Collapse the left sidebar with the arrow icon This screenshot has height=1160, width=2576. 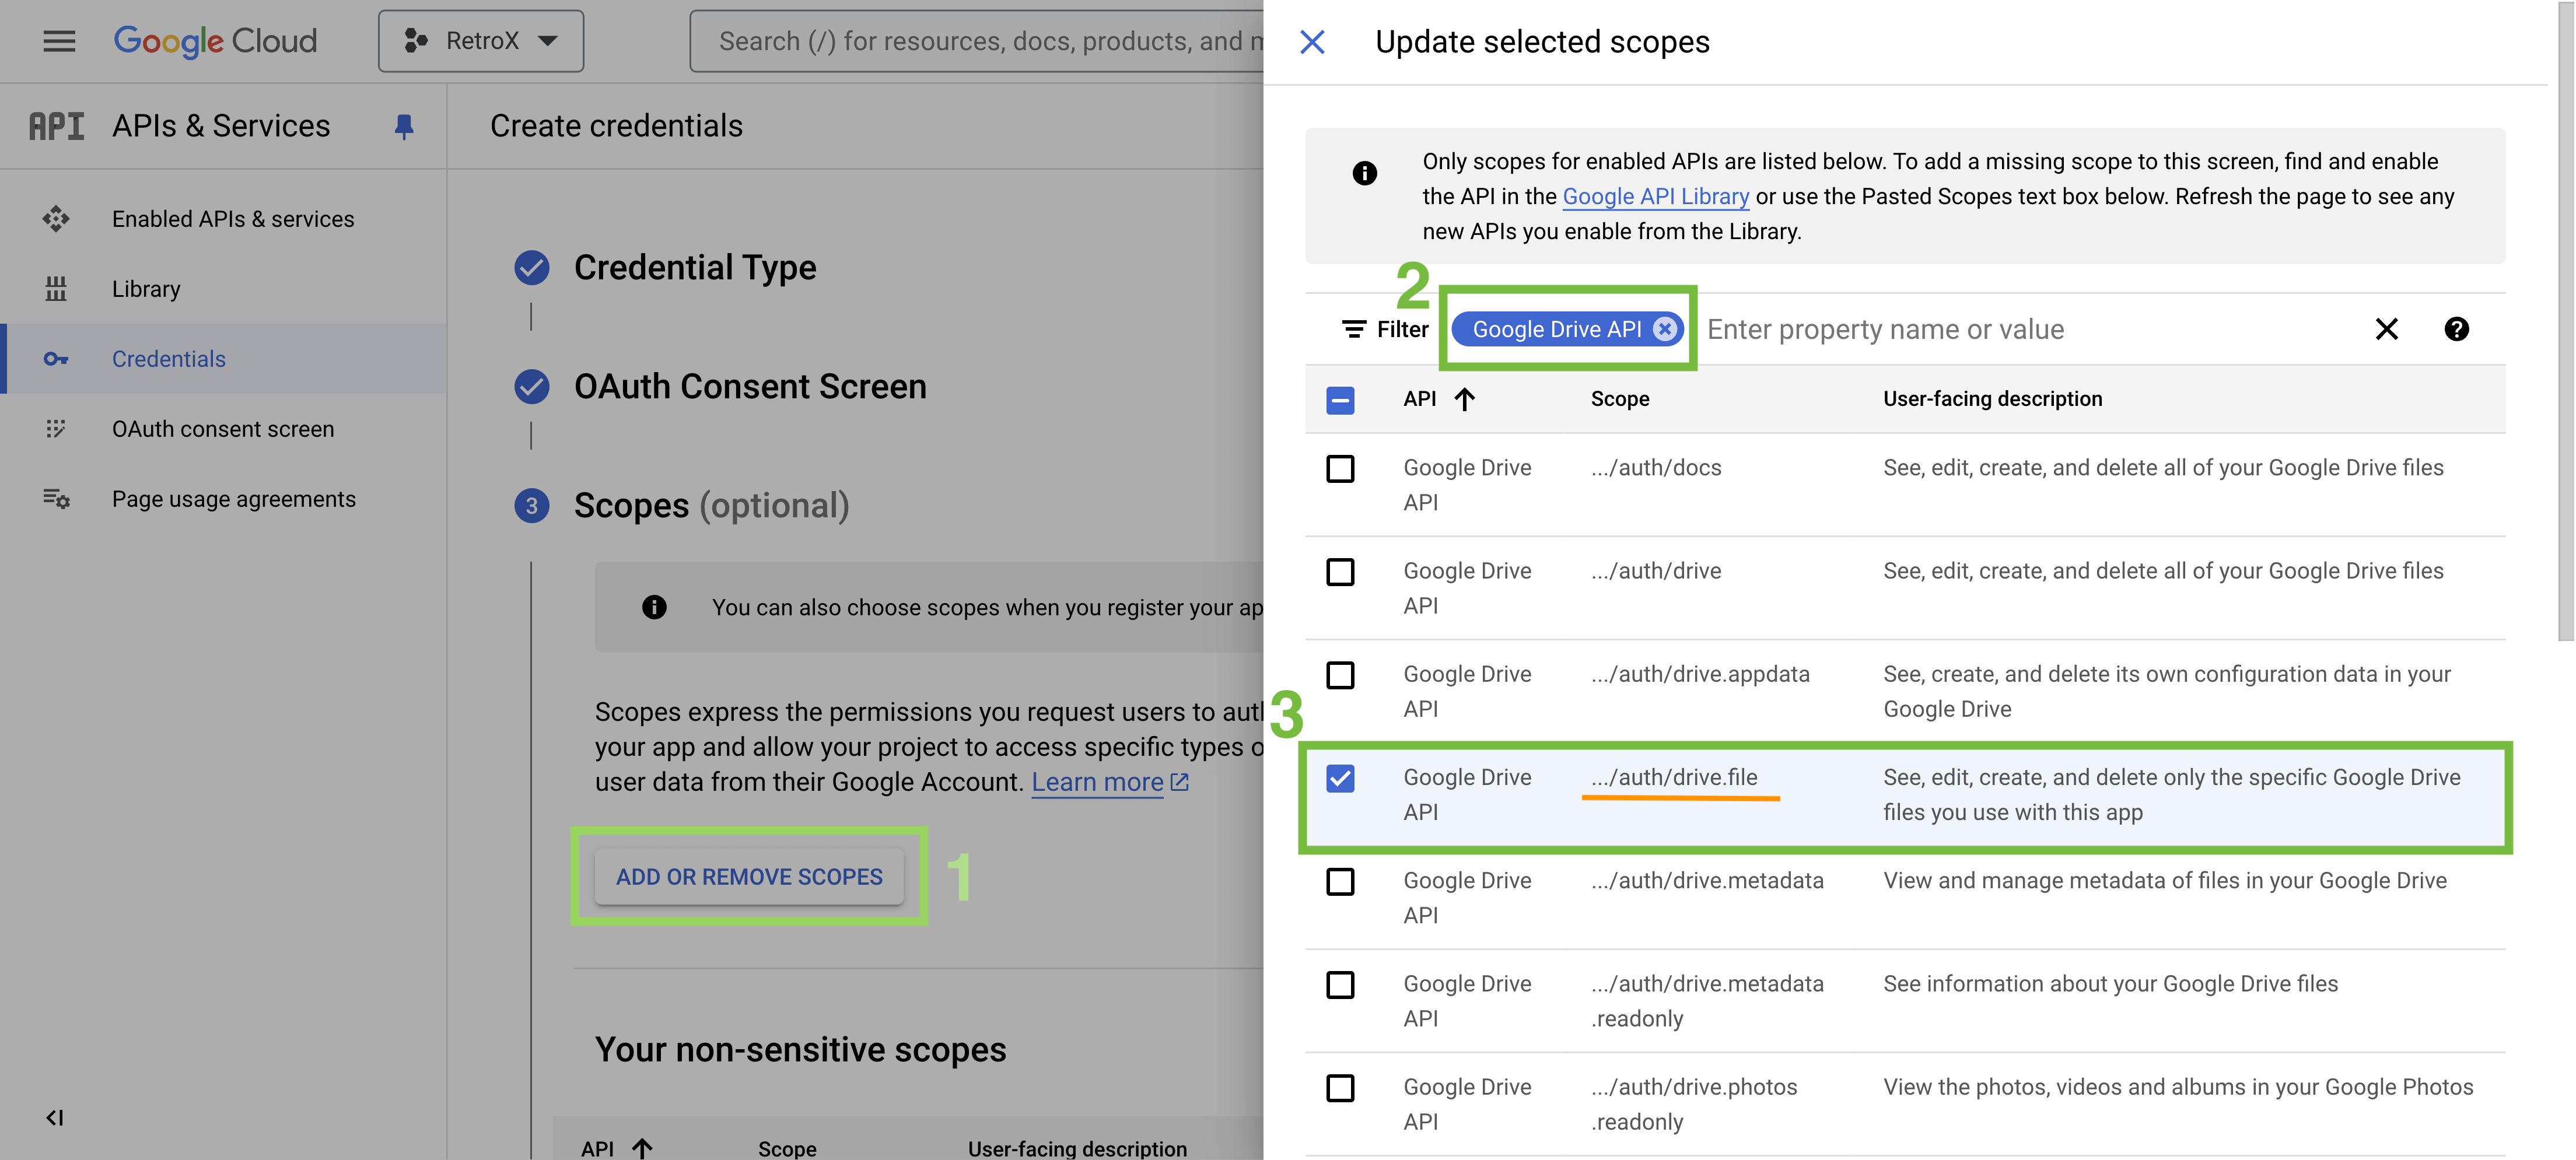click(x=55, y=1118)
